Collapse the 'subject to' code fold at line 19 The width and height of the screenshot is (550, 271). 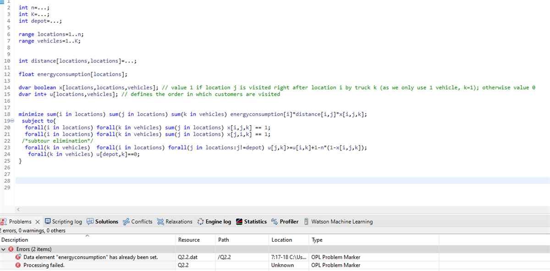[x=12, y=121]
